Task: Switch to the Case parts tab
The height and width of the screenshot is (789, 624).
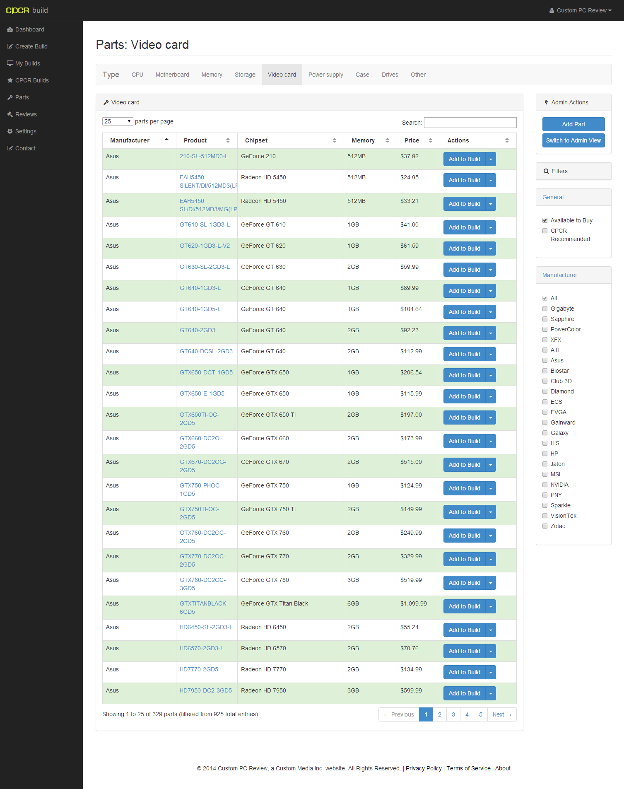Action: (362, 75)
